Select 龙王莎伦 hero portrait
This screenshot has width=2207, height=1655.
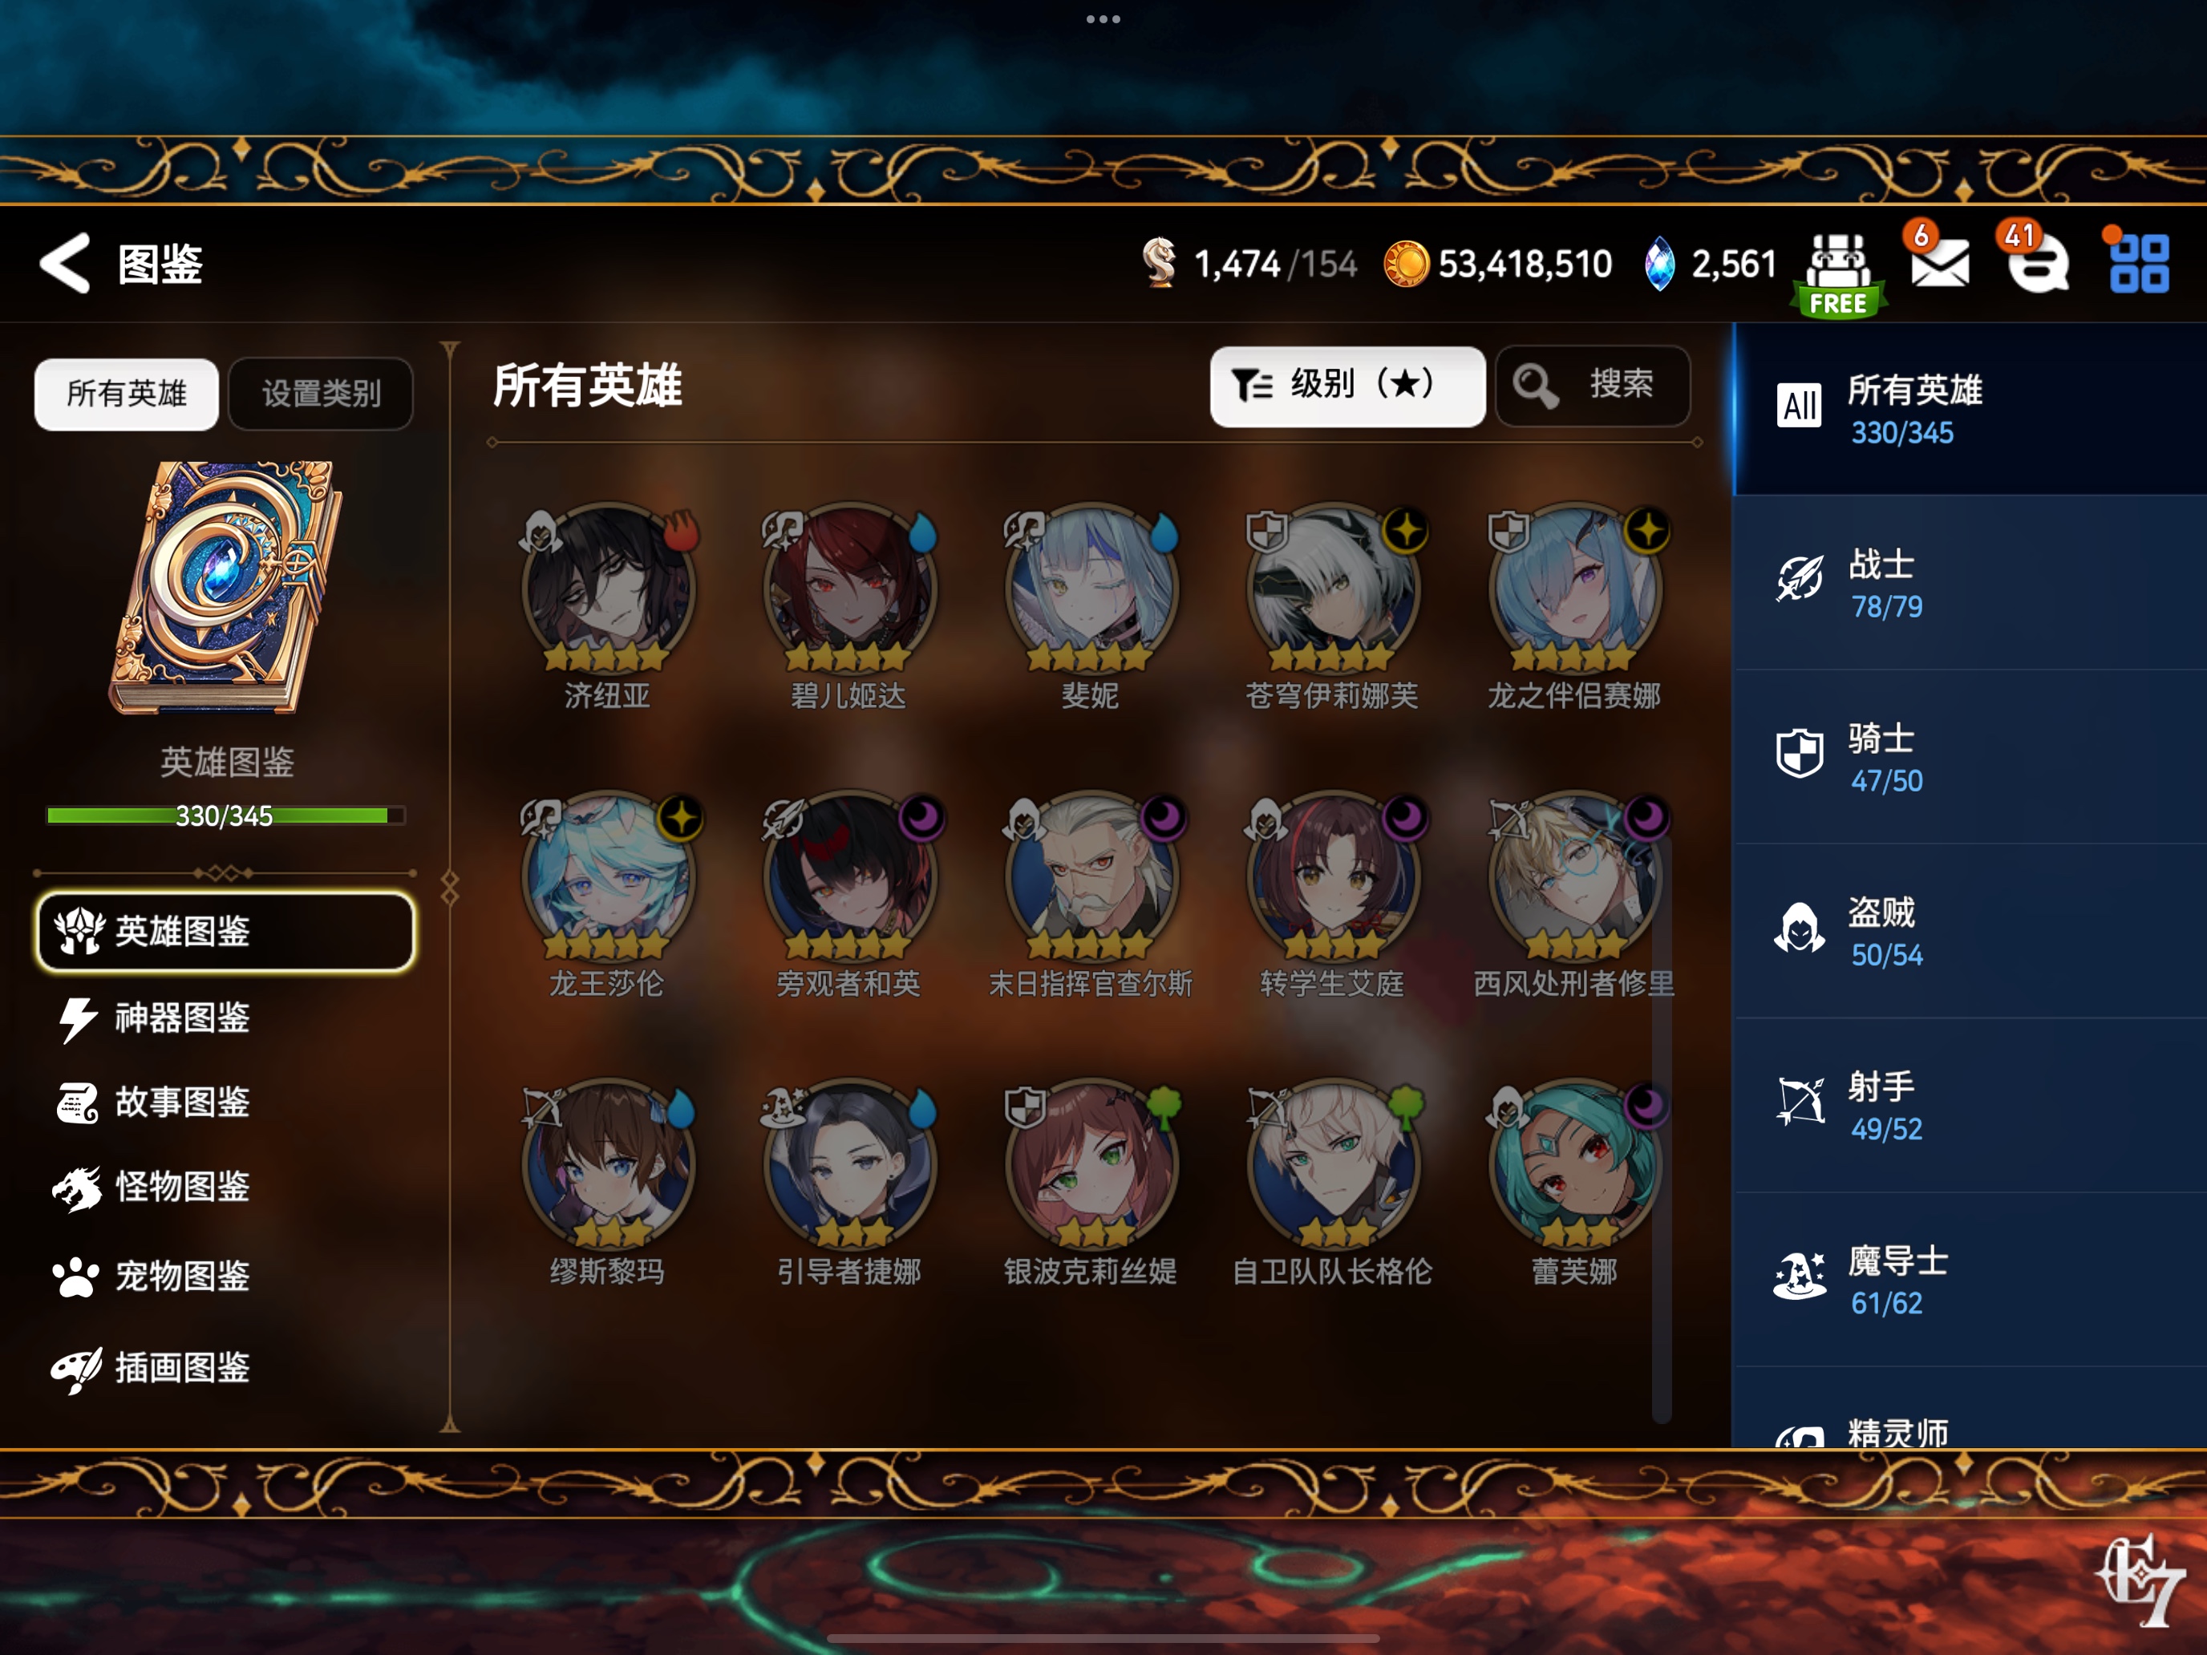click(606, 876)
